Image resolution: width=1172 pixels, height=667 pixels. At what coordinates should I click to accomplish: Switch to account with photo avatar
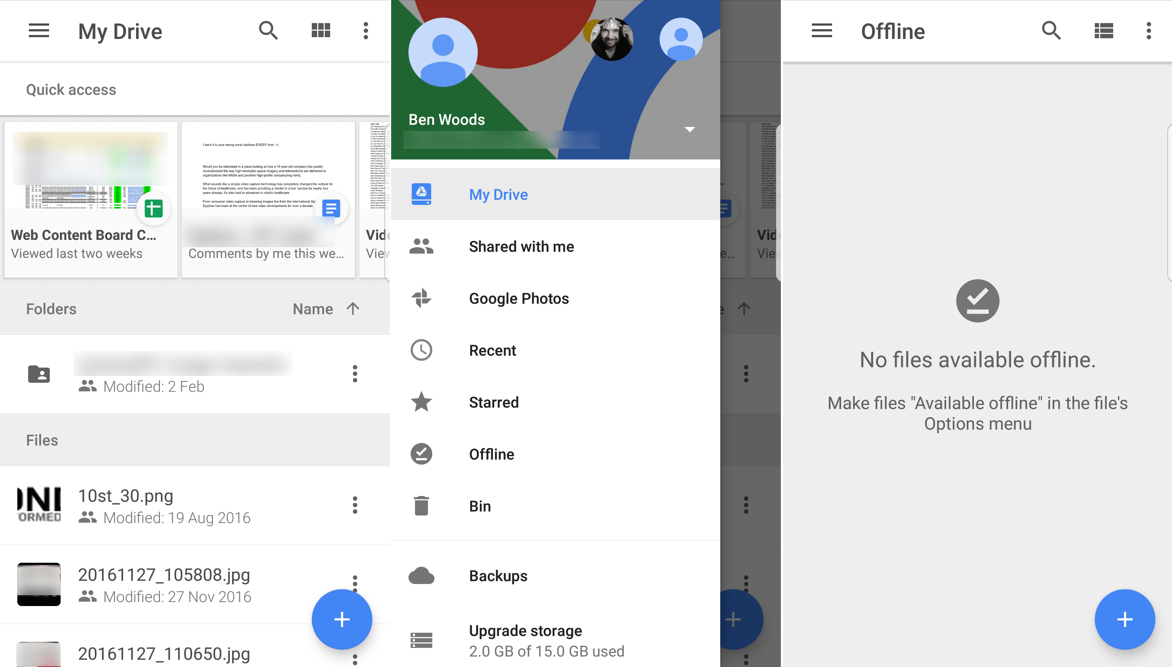[x=611, y=40]
